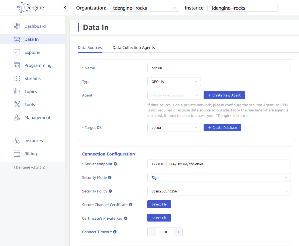Click the Instances hexagon icon
The image size is (299, 246).
[17, 141]
